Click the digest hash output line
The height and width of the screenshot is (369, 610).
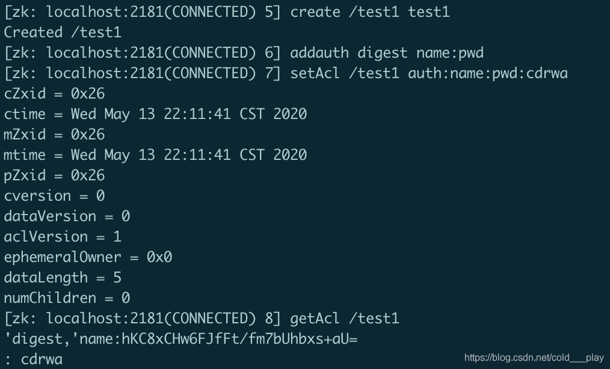180,339
